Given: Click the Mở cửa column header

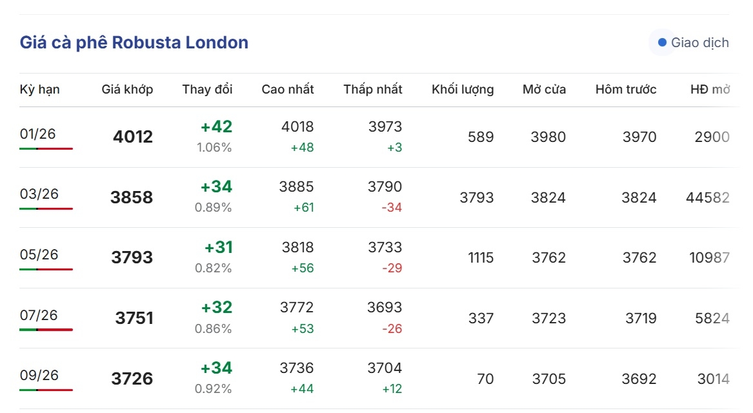Looking at the screenshot, I should click(x=544, y=90).
